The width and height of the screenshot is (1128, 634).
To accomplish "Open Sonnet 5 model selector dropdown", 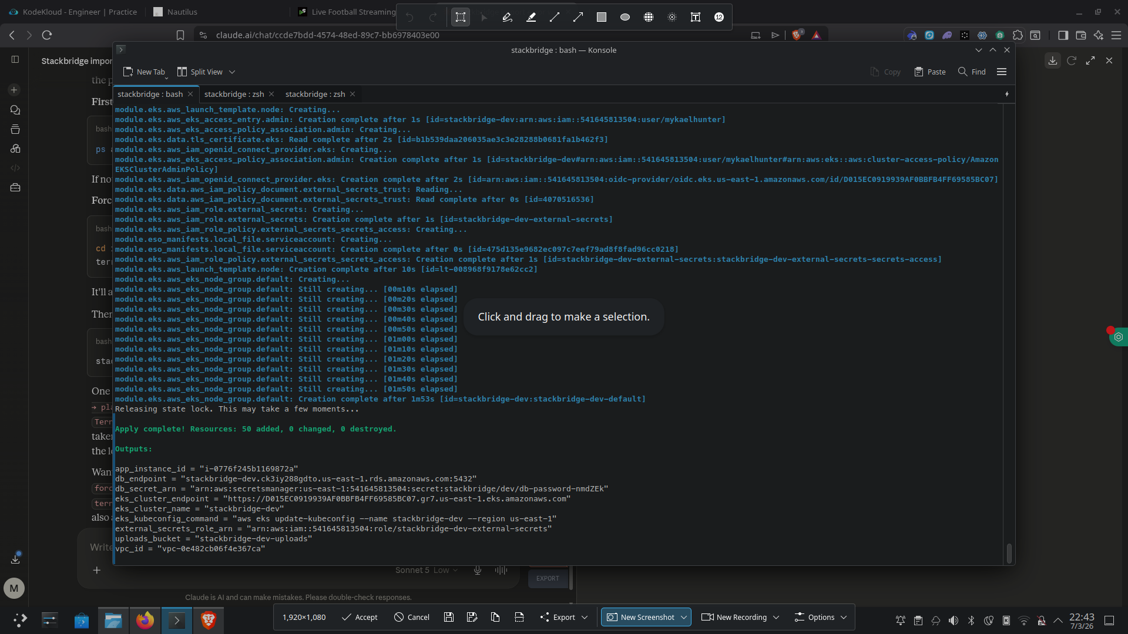I will coord(427,570).
